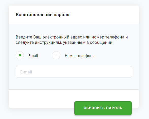Screen dimensions: 149x119
Task: Click the word пароля in the heading
Action: pyautogui.click(x=62, y=15)
